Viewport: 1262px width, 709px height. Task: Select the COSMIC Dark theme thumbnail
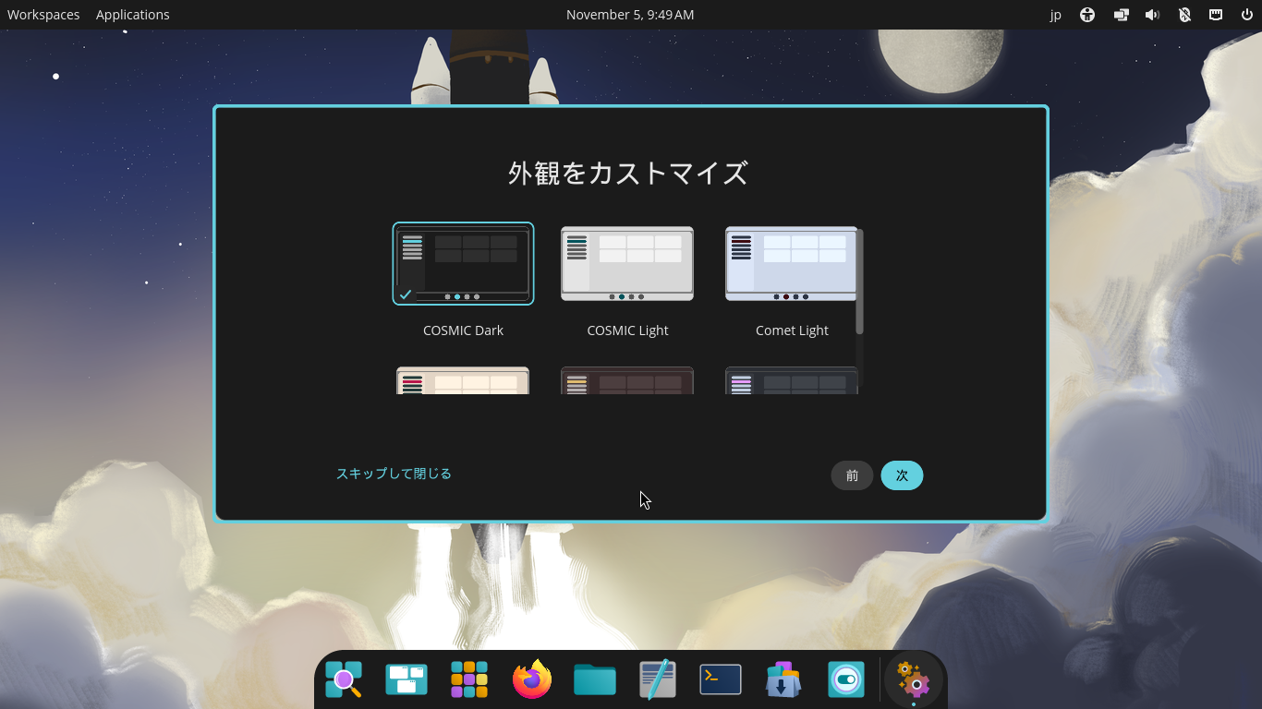[x=463, y=263]
